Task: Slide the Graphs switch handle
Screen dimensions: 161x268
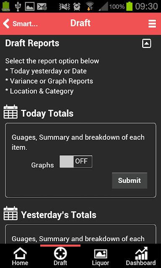Action: pos(67,162)
